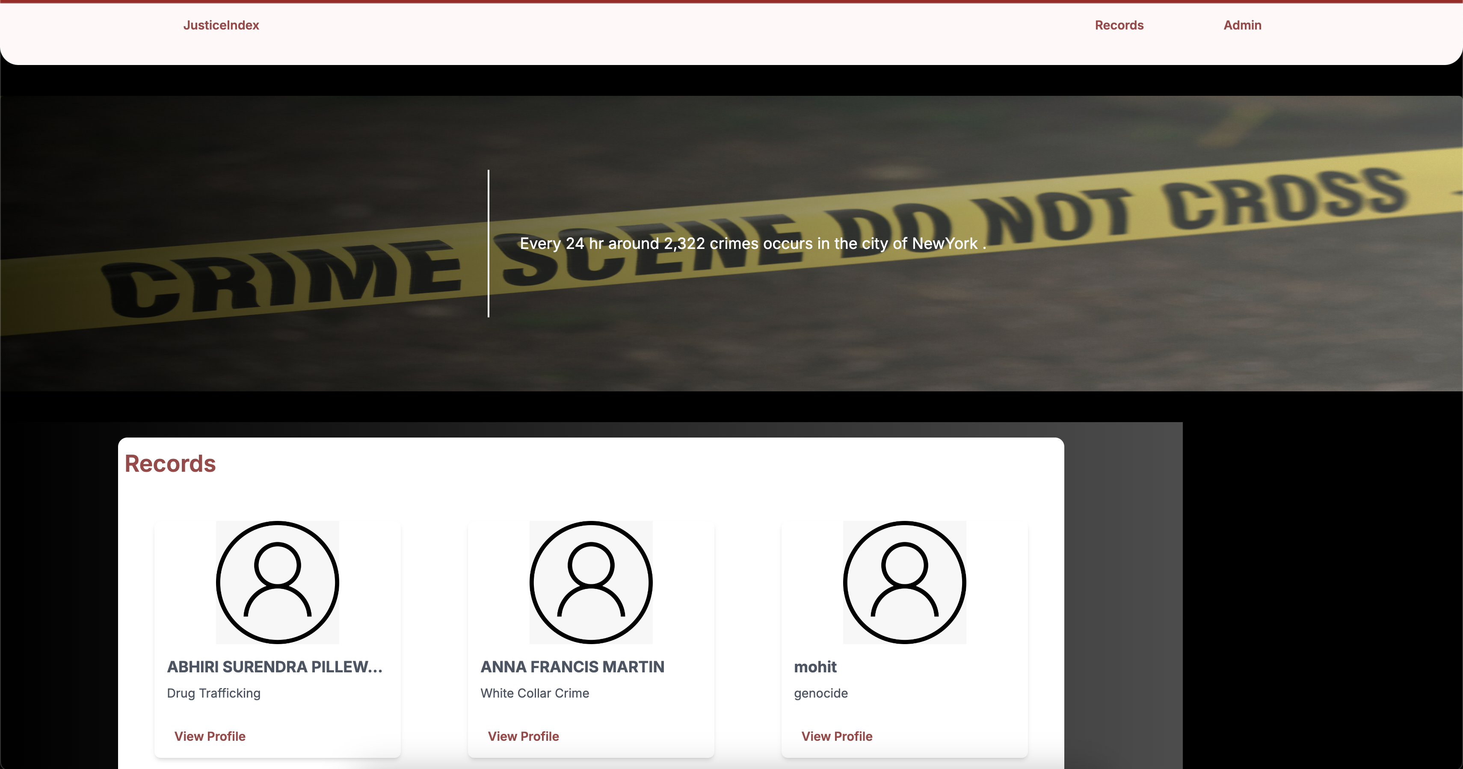
Task: Click the Drug Trafficking crime label
Action: (213, 693)
